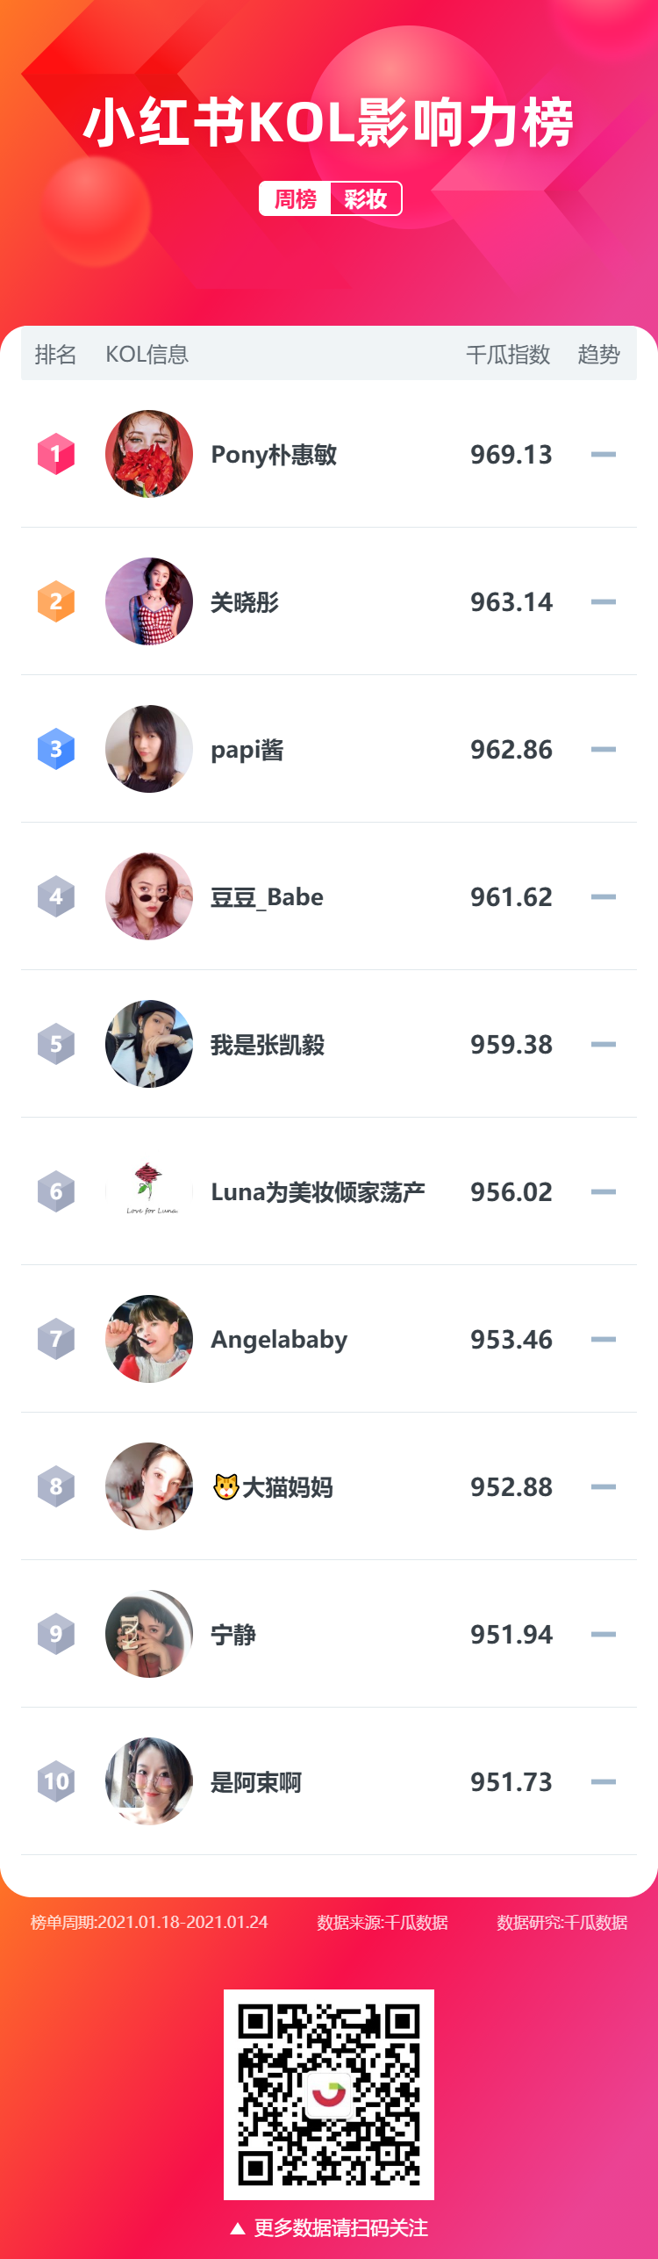Open Pony朴惠敏's avatar thumbnail
The image size is (658, 2259).
pos(149,454)
